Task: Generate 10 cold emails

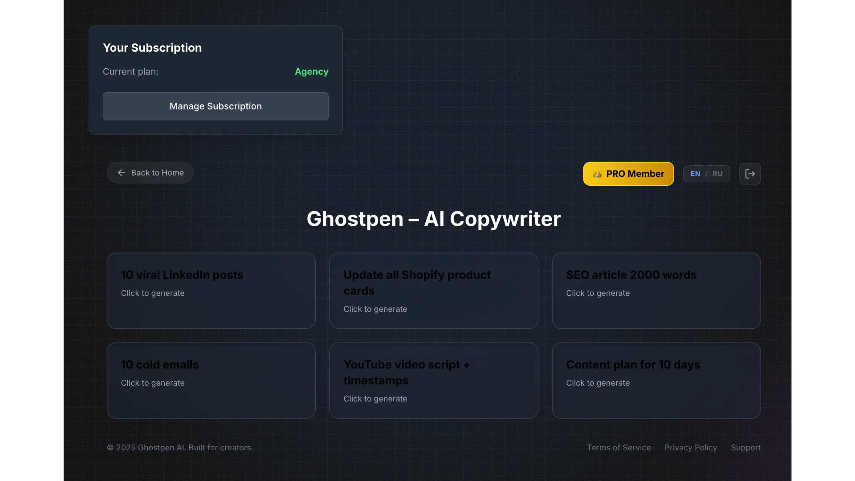Action: click(x=211, y=380)
